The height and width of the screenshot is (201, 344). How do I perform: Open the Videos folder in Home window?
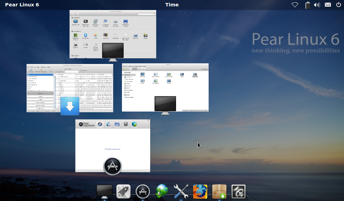(169, 82)
